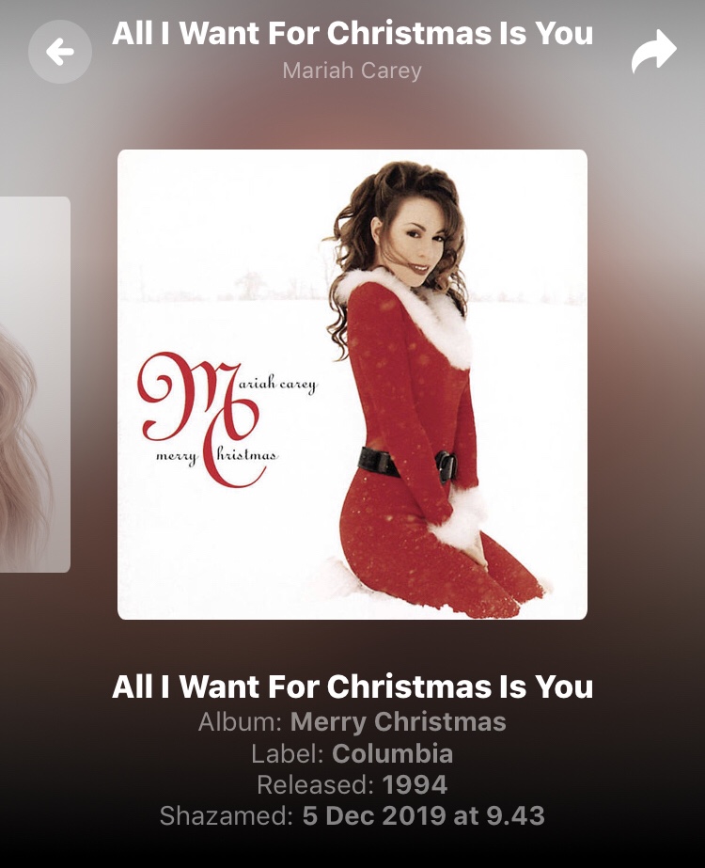
Task: Tap the Columbia label name
Action: pos(392,753)
